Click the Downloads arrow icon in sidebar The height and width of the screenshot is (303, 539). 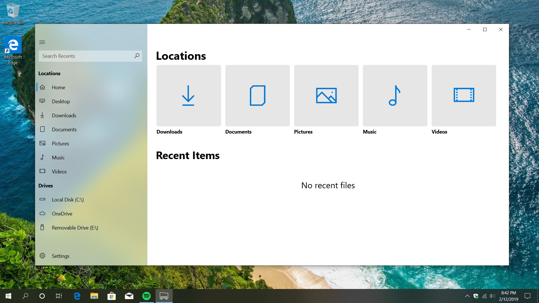(x=42, y=115)
